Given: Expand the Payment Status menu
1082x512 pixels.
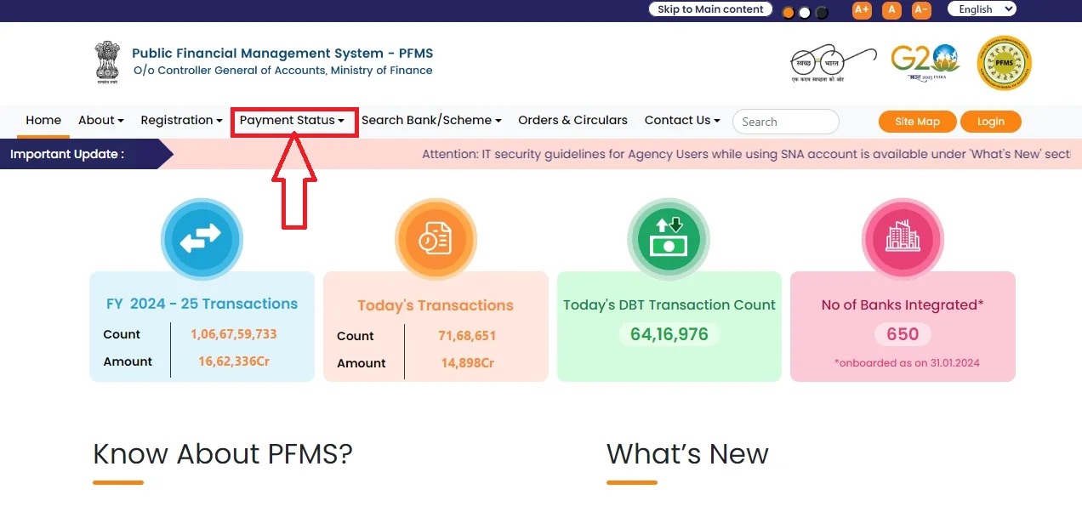Looking at the screenshot, I should [292, 121].
